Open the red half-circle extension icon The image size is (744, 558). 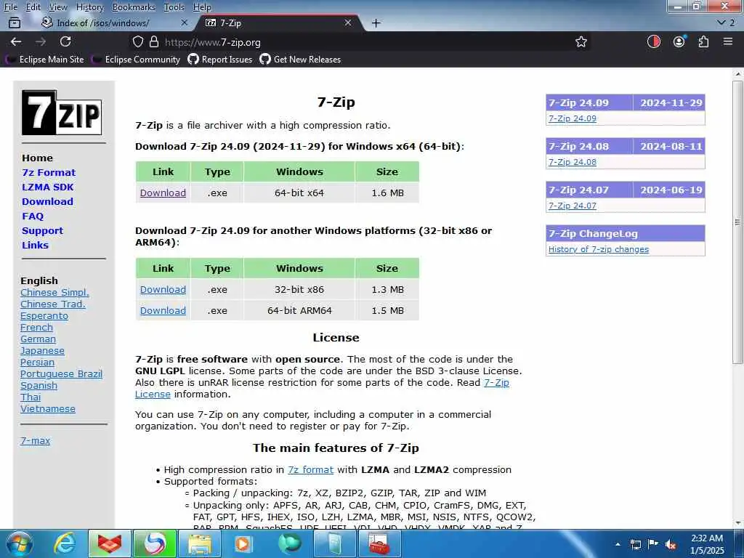(x=654, y=41)
